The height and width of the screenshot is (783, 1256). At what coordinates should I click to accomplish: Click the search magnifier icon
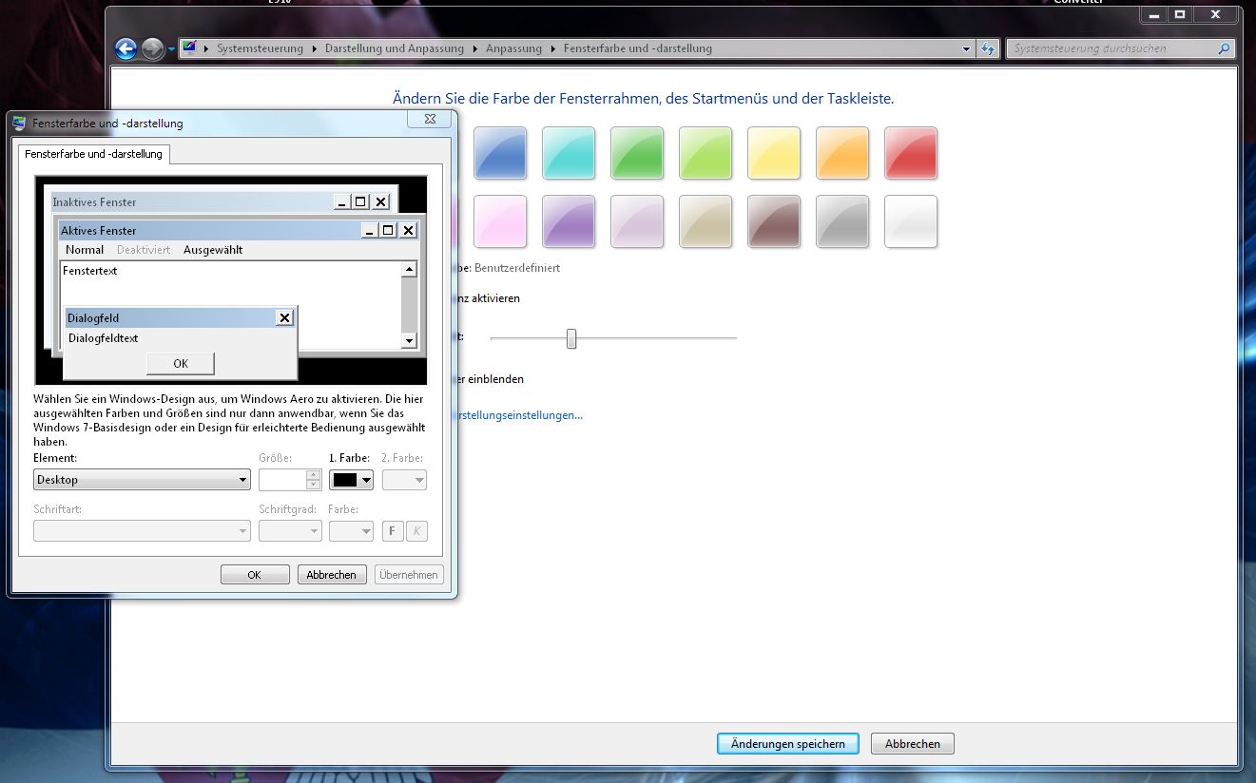1224,48
